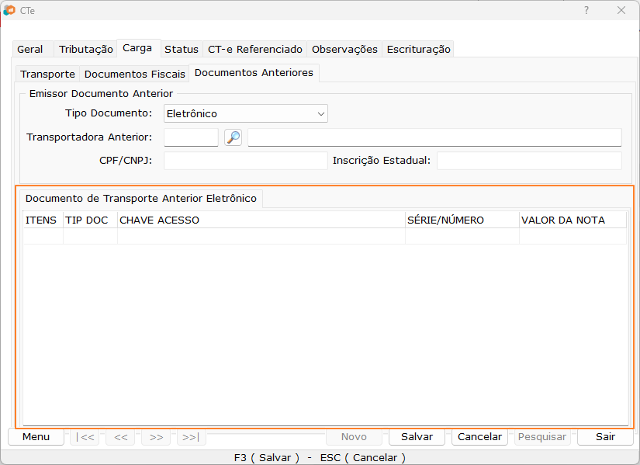Viewport: 640px width, 465px height.
Task: Jump to last record with >>| button
Action: 191,437
